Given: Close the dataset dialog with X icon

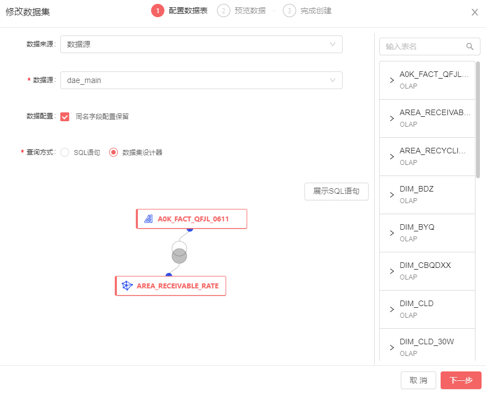Looking at the screenshot, I should click(x=474, y=12).
